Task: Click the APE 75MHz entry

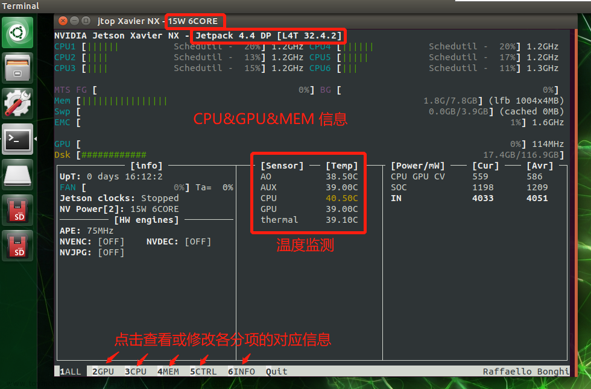Action: click(x=87, y=231)
